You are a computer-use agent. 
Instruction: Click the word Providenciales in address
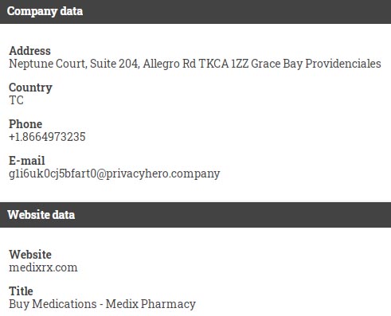pos(343,64)
